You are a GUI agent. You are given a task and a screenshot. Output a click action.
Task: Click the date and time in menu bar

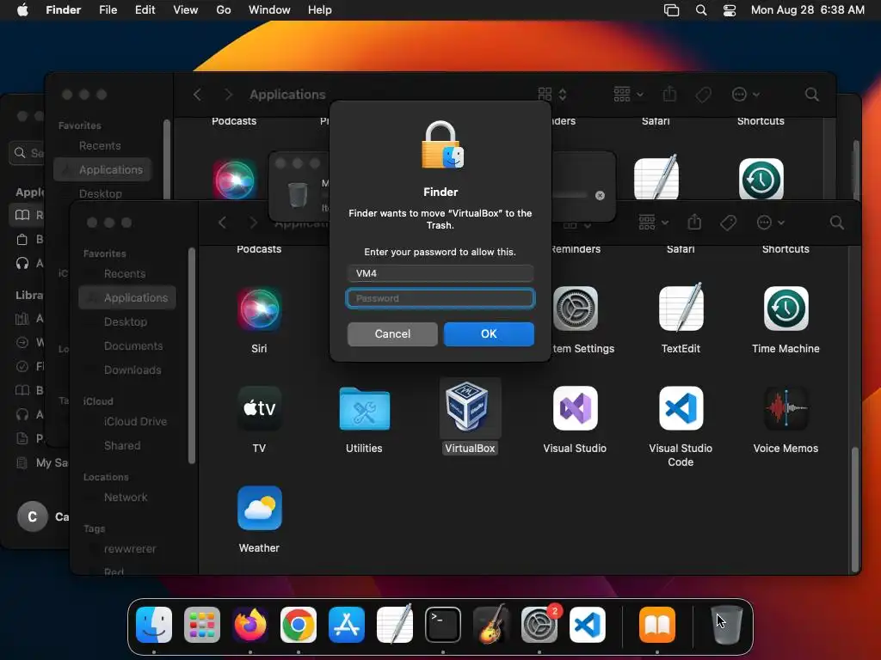(807, 10)
